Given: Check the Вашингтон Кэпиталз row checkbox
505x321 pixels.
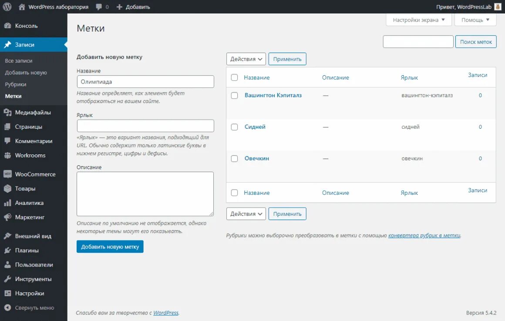Looking at the screenshot, I should click(x=235, y=96).
